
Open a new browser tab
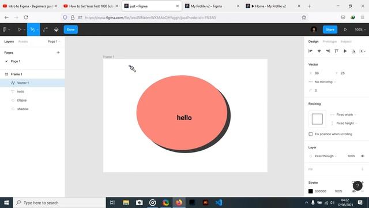point(310,6)
